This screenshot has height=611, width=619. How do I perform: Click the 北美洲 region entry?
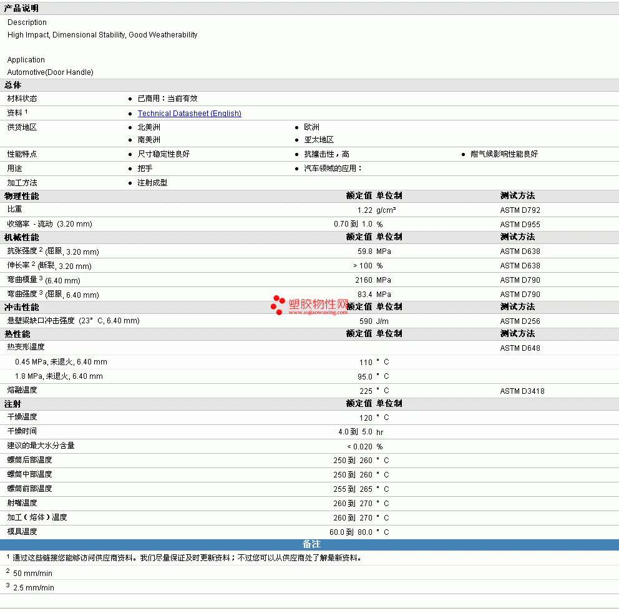pos(149,127)
